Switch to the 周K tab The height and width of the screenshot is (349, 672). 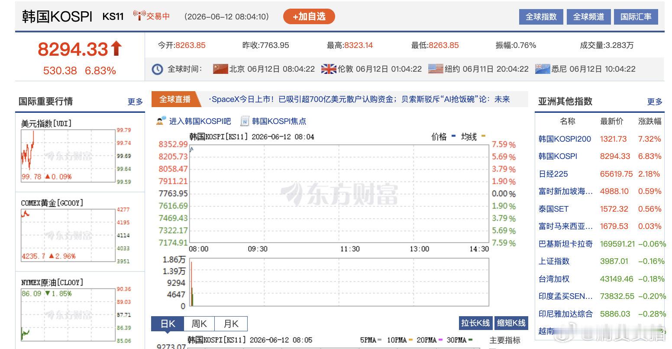[x=199, y=324]
